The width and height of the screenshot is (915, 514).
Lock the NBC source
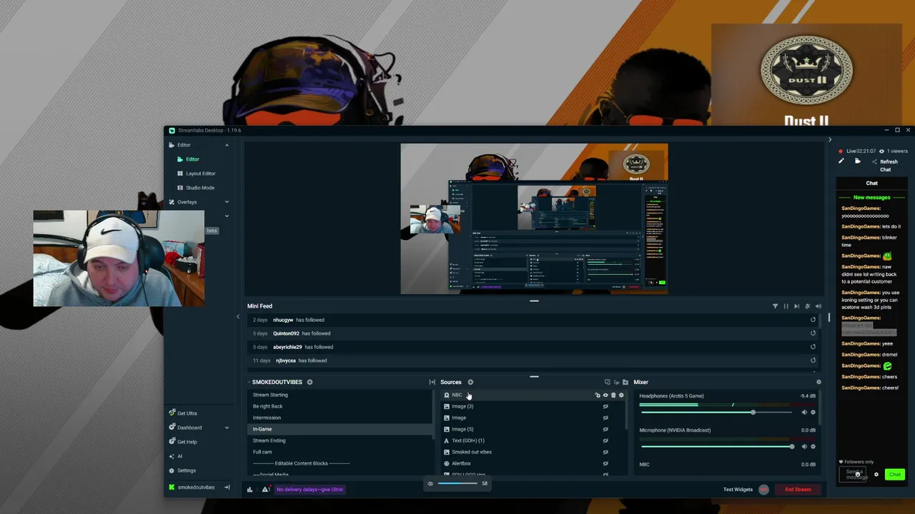598,395
